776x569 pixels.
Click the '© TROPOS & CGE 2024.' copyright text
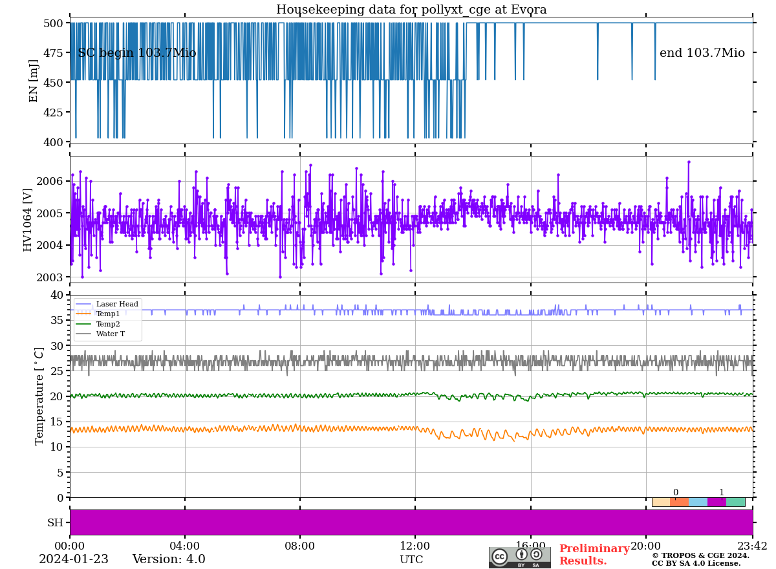[700, 555]
